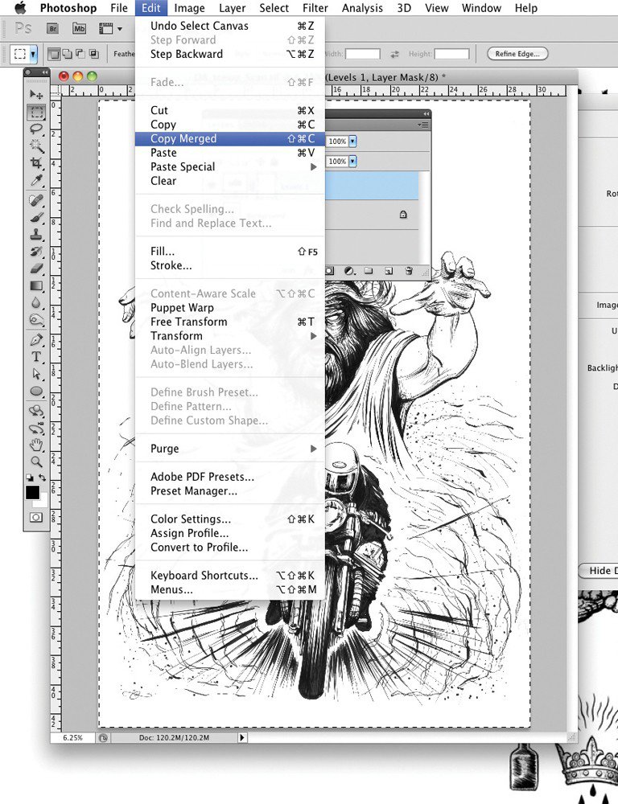Select the Move tool
The height and width of the screenshot is (804, 618).
pyautogui.click(x=36, y=94)
